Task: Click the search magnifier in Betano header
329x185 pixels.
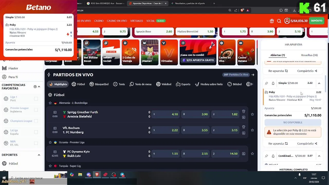Action: (279, 21)
